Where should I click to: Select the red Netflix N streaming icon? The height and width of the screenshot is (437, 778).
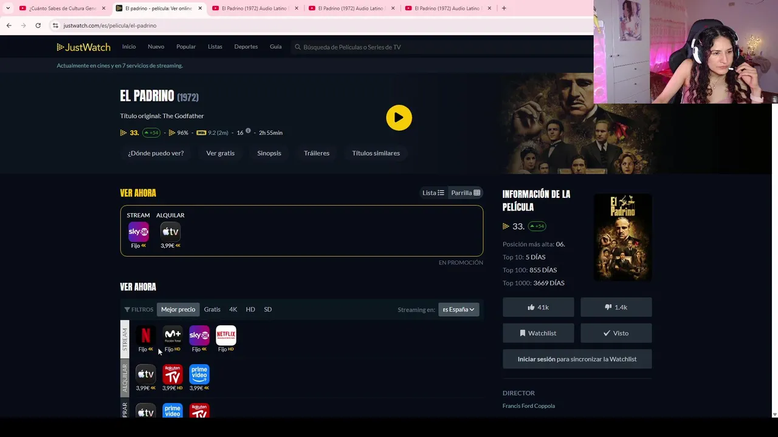pos(146,335)
